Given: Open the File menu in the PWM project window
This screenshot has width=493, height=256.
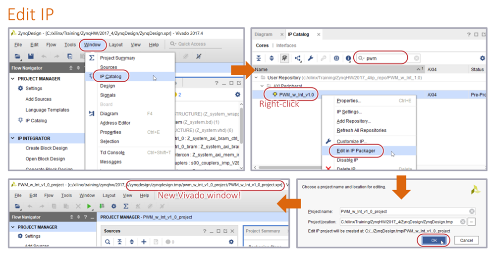Looking at the screenshot, I should click(x=18, y=196).
